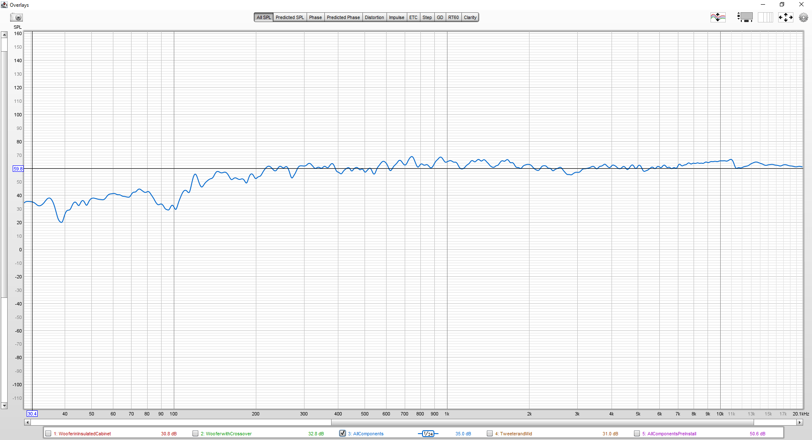Click the vertical scroll down arrow
This screenshot has width=812, height=440.
tap(4, 406)
